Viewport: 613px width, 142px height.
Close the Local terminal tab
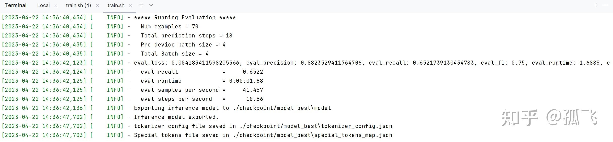(56, 5)
